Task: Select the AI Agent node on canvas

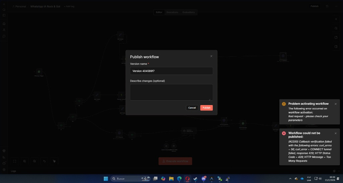Action: 189,131
